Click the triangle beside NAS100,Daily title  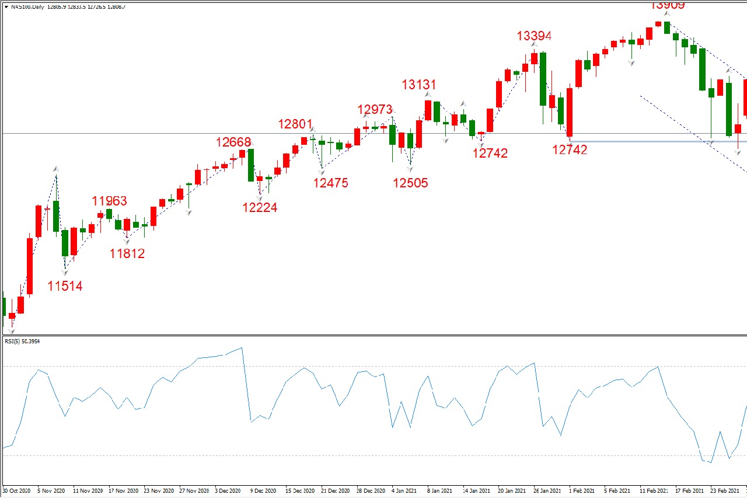[x=6, y=6]
